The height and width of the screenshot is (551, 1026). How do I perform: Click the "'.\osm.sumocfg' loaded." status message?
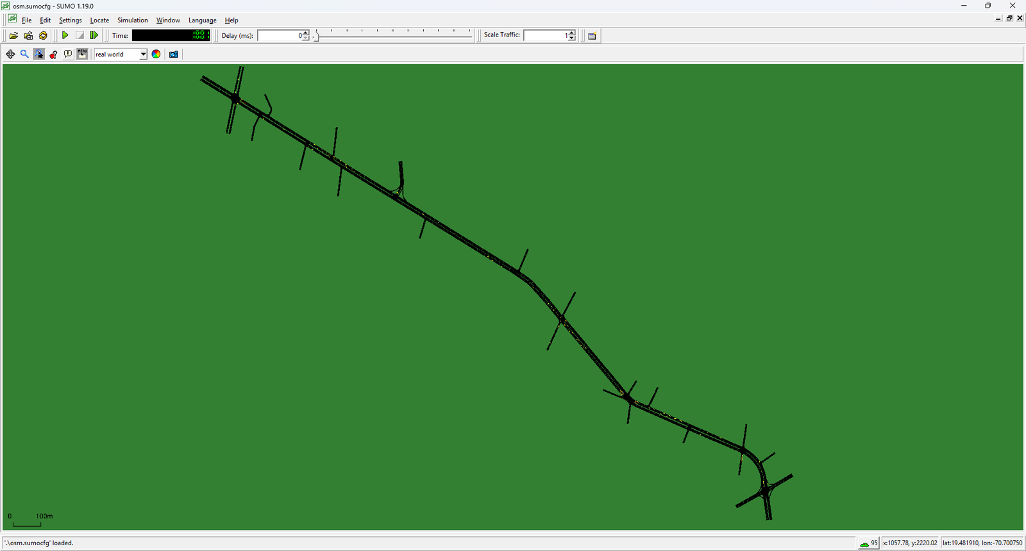(x=39, y=543)
